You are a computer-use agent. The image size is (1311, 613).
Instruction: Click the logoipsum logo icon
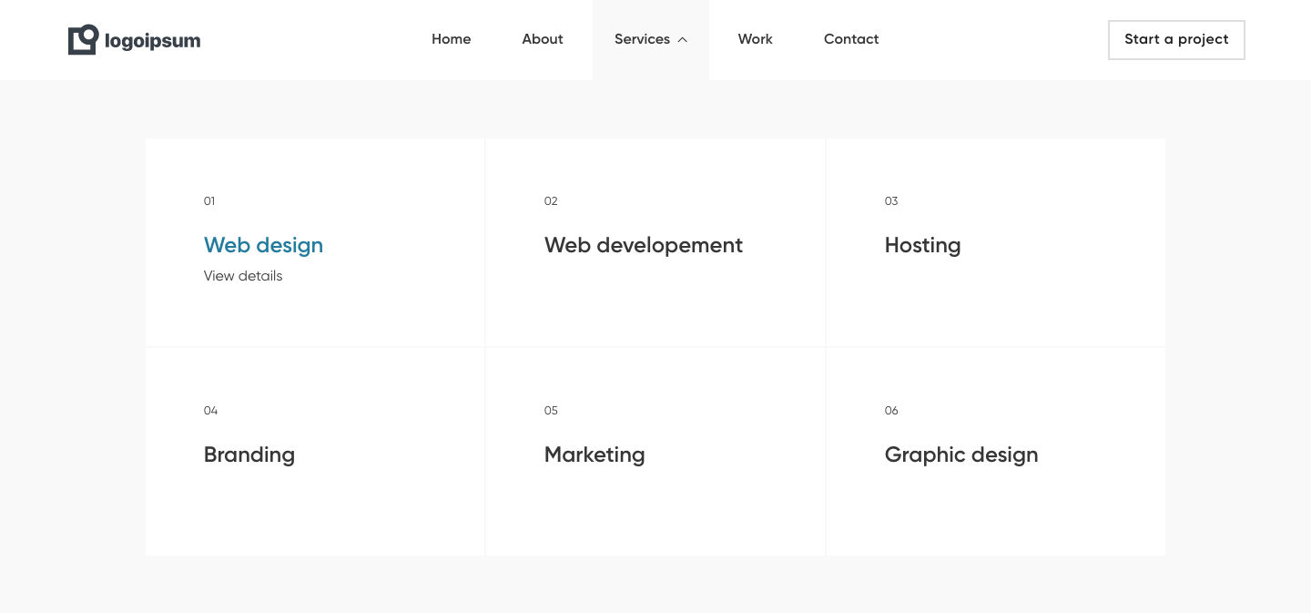click(x=83, y=40)
